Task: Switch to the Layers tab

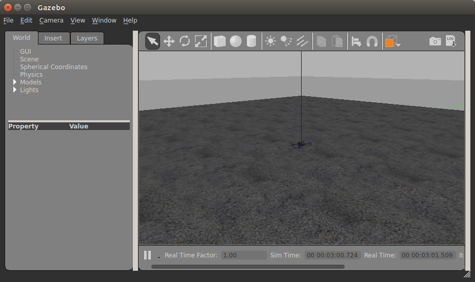Action: click(87, 38)
